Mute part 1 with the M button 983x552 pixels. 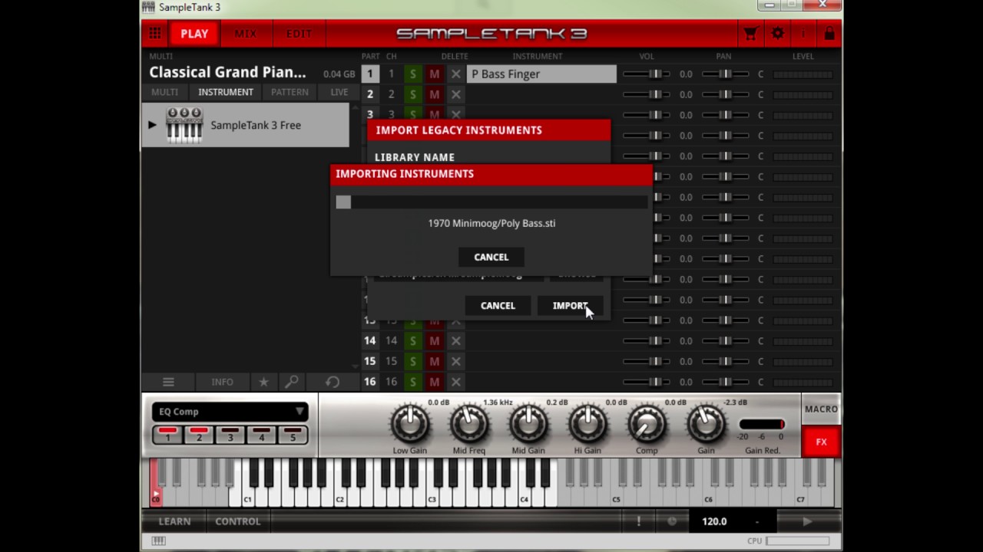[435, 74]
